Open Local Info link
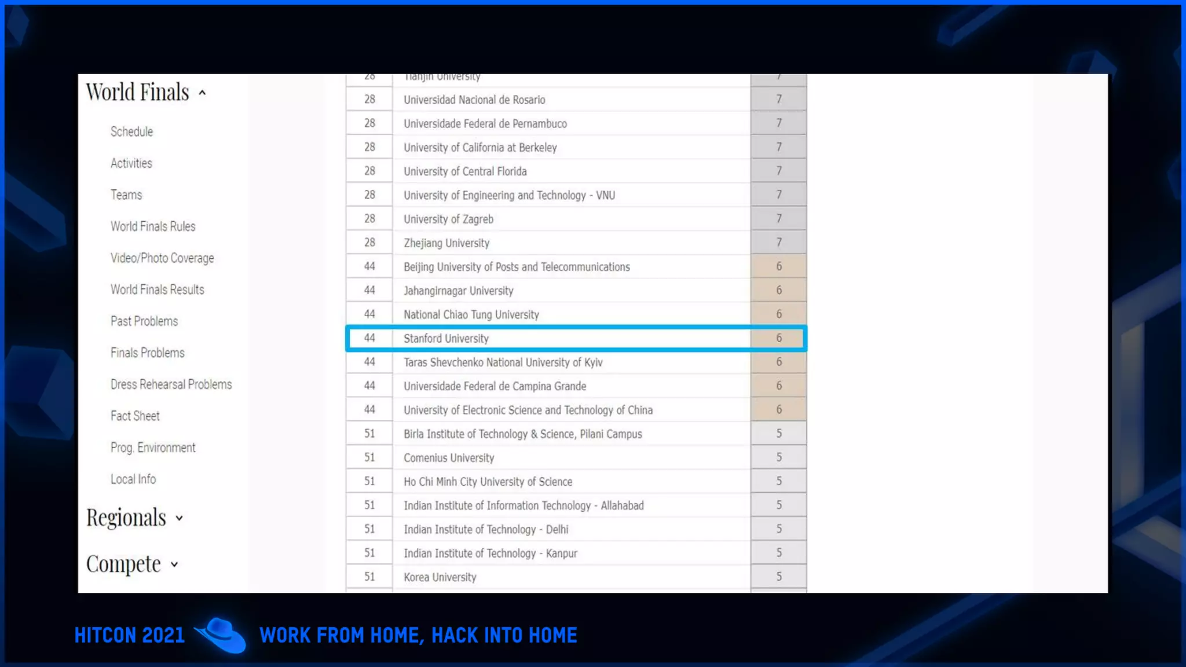 click(x=133, y=479)
